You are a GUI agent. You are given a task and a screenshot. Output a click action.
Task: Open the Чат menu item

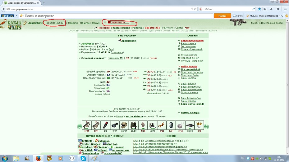click(x=187, y=28)
